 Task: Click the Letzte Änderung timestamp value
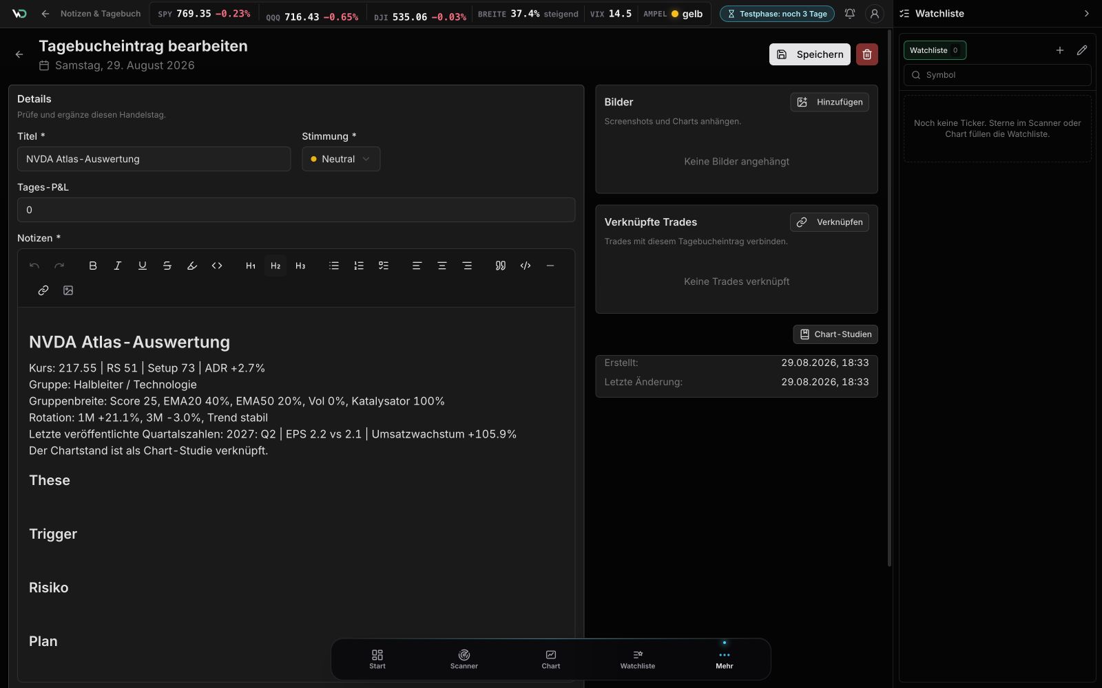[x=825, y=382]
